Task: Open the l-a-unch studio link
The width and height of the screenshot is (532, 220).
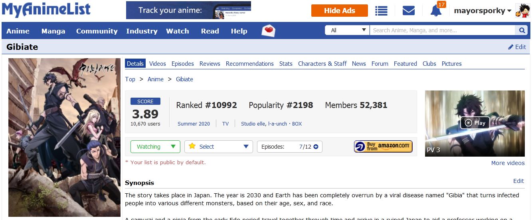Action: coord(277,124)
